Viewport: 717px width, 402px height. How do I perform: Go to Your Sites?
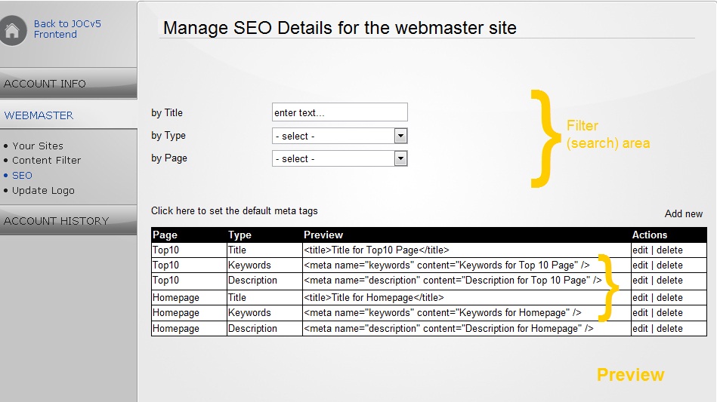pyautogui.click(x=38, y=146)
